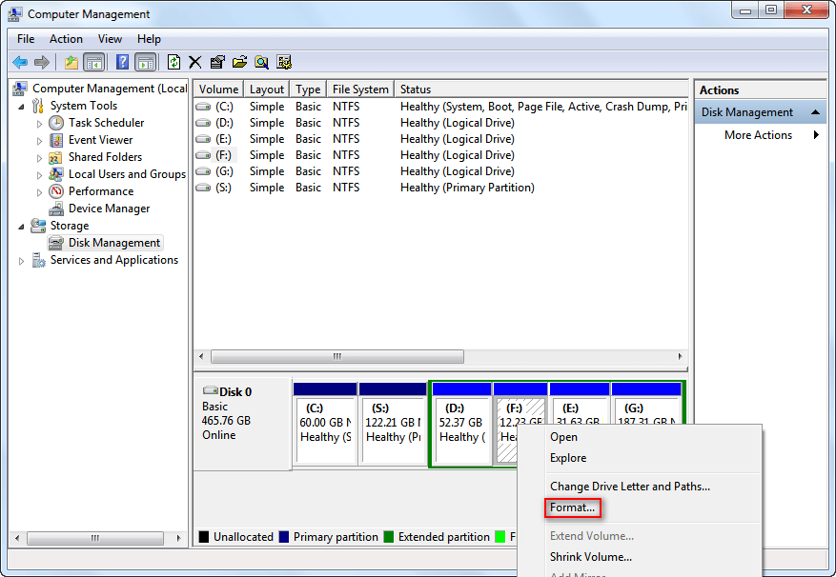836x577 pixels.
Task: Click the toolbar icon with the gear
Action: 284,62
